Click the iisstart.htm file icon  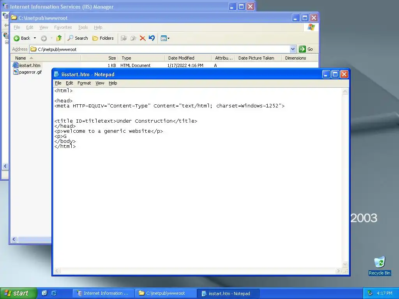16,65
